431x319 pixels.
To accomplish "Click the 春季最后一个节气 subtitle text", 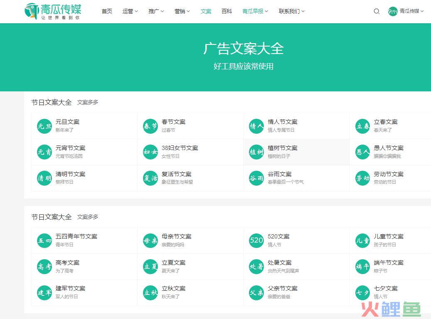I will [286, 182].
